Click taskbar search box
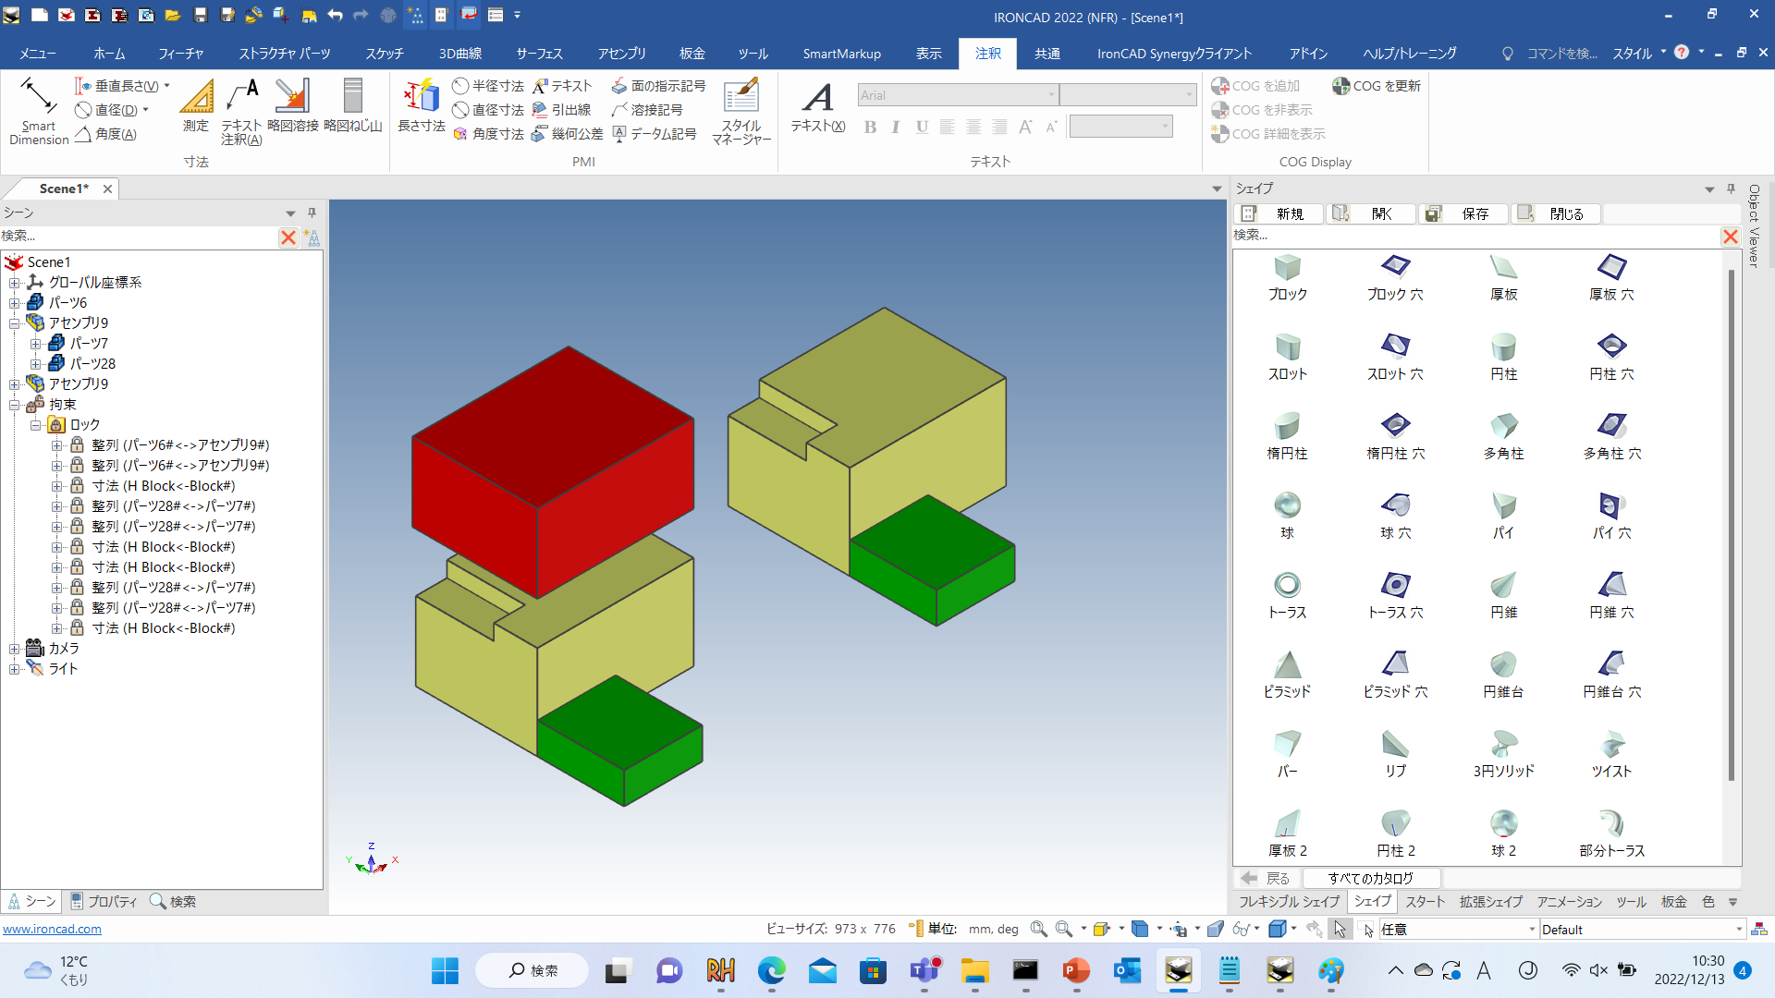Screen dimensions: 1775x998 [x=532, y=970]
